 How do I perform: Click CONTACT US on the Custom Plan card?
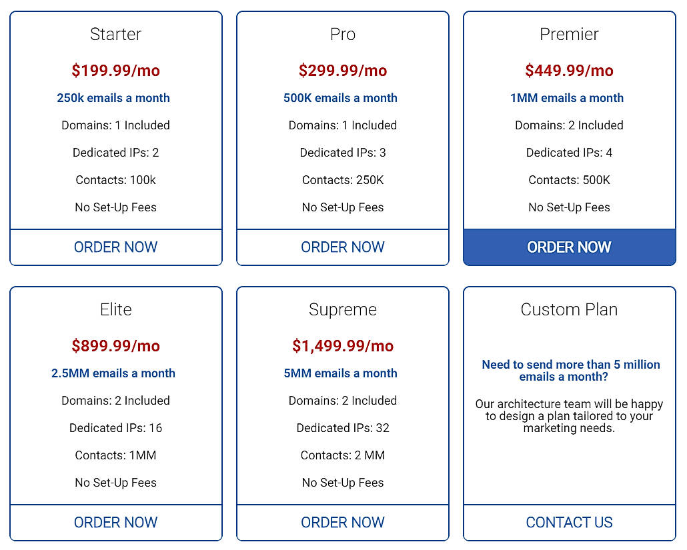tap(569, 522)
